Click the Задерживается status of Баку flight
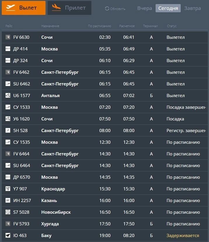Viewport: 209px width, 242px height. [183, 236]
